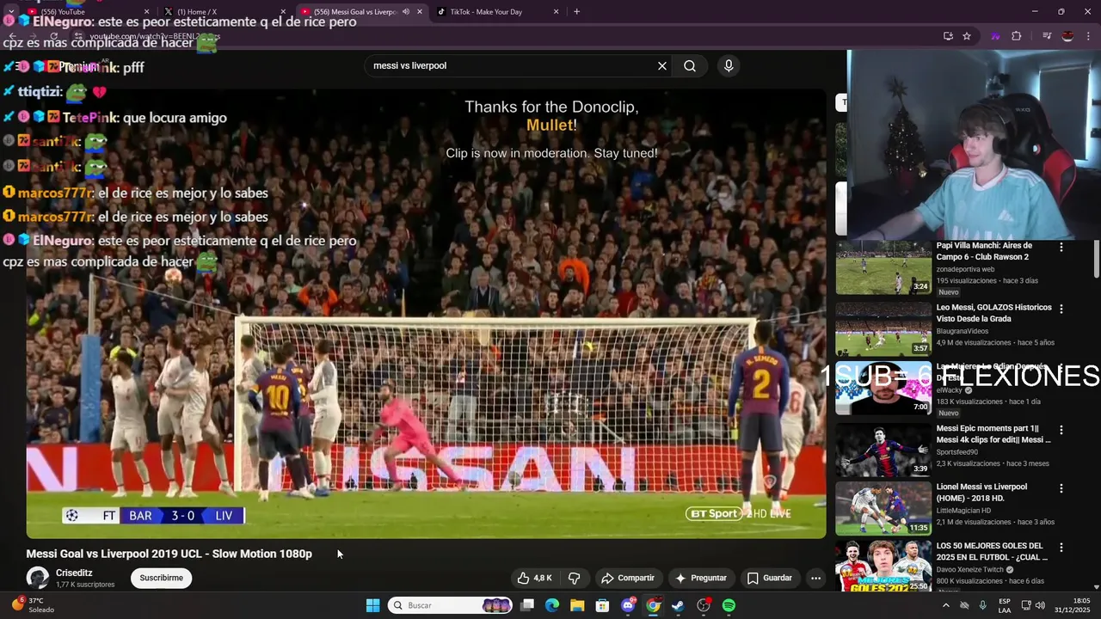The height and width of the screenshot is (619, 1101).
Task: Open Task View from the taskbar
Action: click(x=527, y=605)
